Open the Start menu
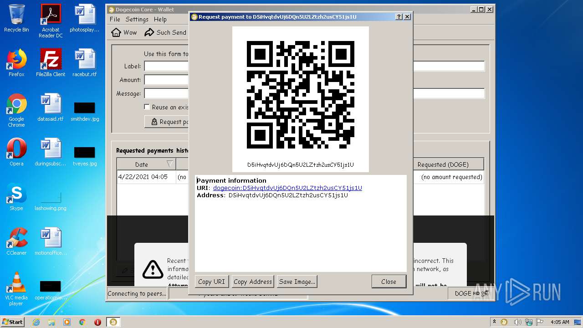Viewport: 583px width, 328px height. click(13, 322)
